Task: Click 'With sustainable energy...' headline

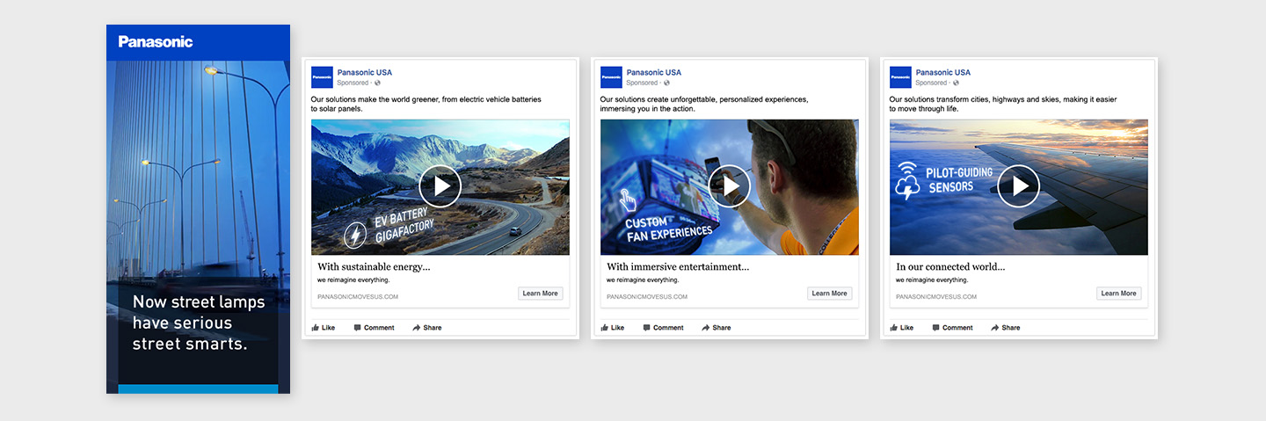Action: click(x=374, y=267)
